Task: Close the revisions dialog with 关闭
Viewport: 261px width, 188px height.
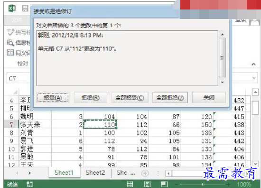Action: tap(209, 97)
